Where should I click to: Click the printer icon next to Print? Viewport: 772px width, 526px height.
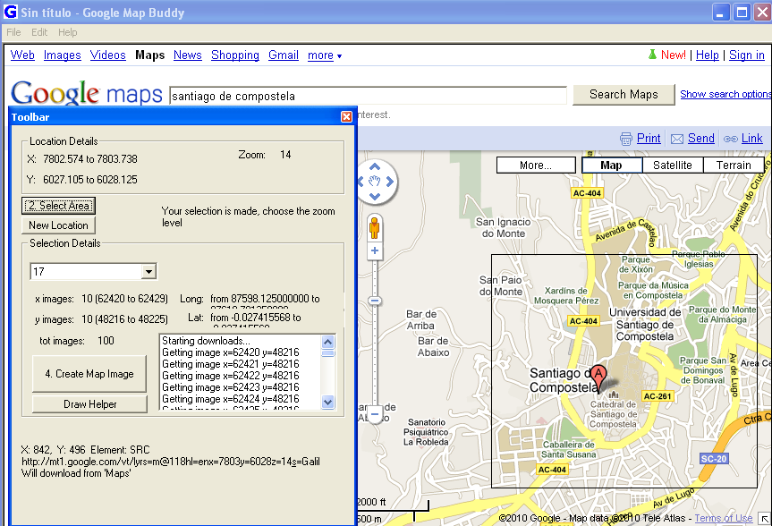pyautogui.click(x=626, y=139)
